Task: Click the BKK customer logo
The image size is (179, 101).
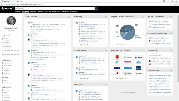Action: click(x=138, y=58)
